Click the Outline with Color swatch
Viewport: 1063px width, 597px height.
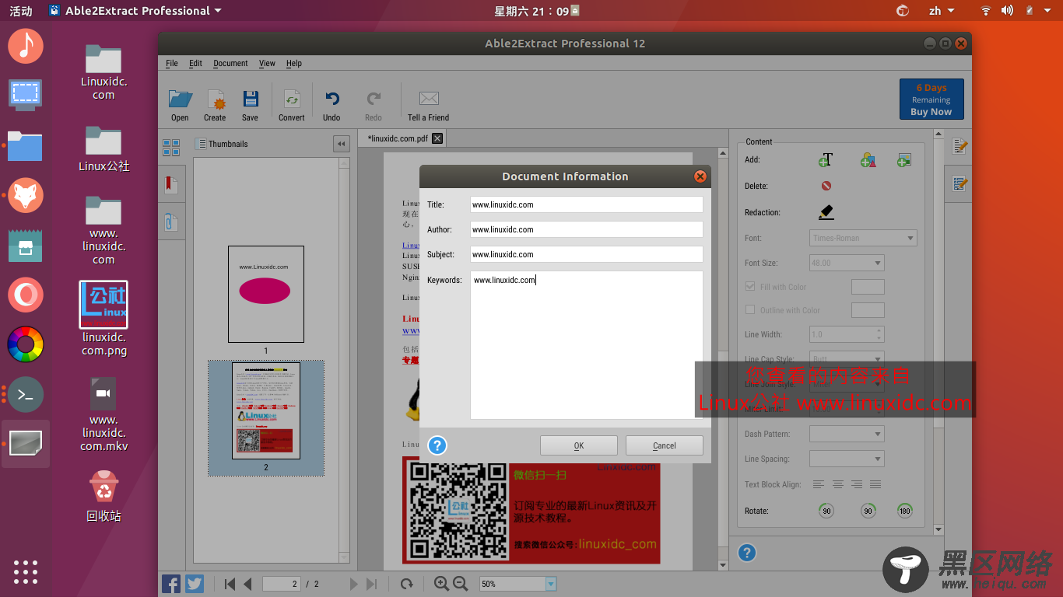pyautogui.click(x=868, y=310)
